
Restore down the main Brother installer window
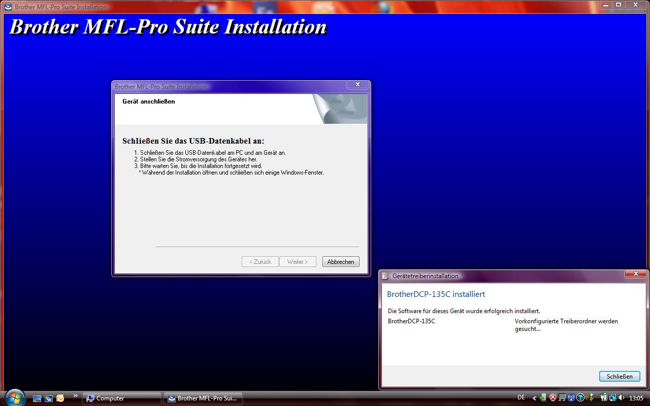coord(619,5)
